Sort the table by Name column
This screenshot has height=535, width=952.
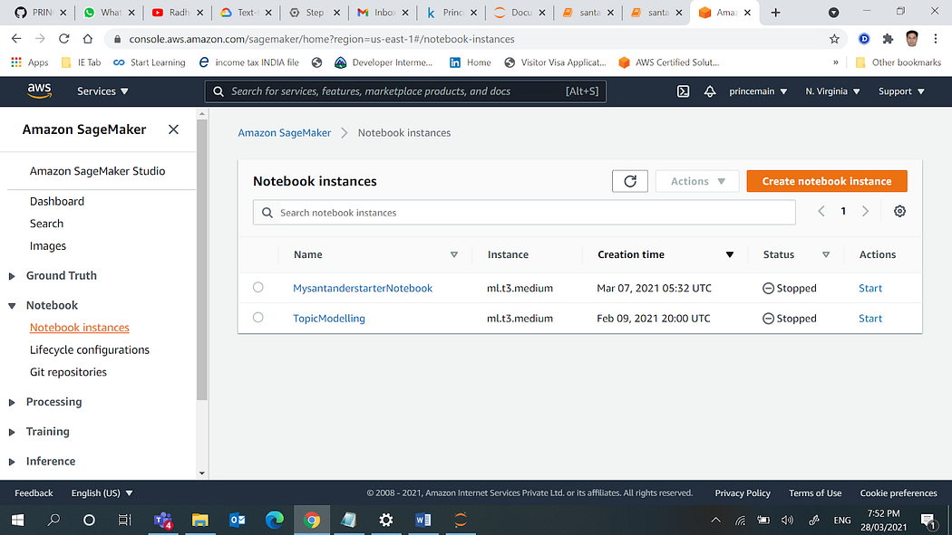(x=453, y=254)
